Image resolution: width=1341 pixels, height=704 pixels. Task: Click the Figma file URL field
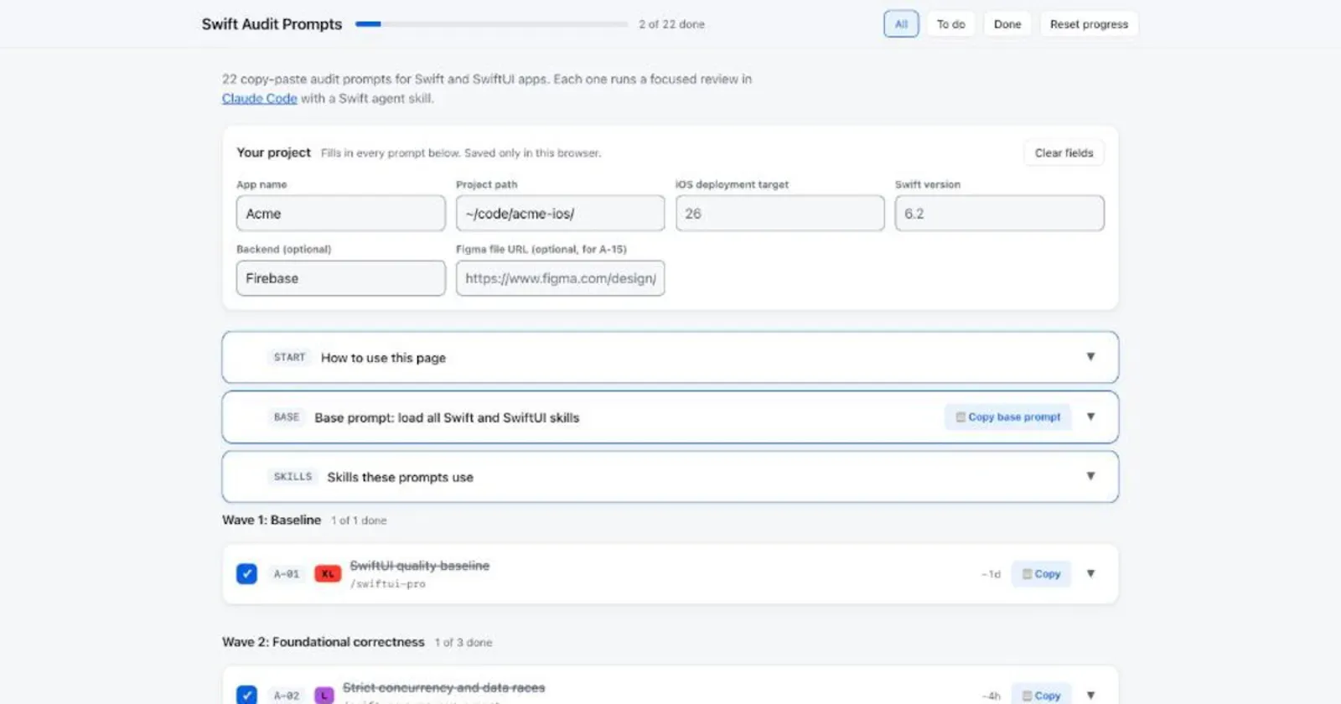(560, 278)
